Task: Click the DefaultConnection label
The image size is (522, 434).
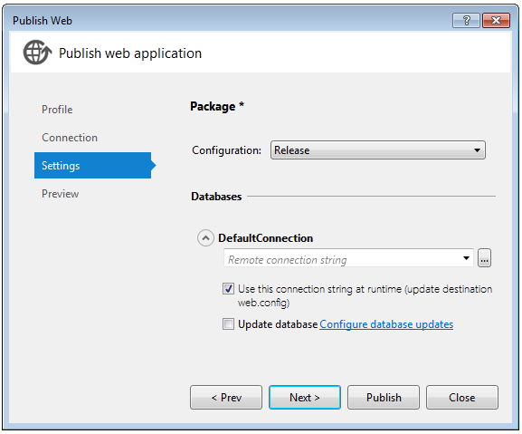Action: (x=265, y=238)
